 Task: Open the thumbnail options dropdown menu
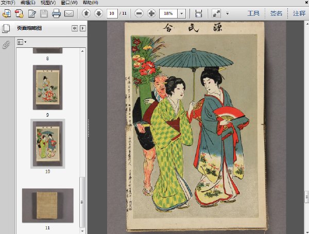tap(22, 42)
